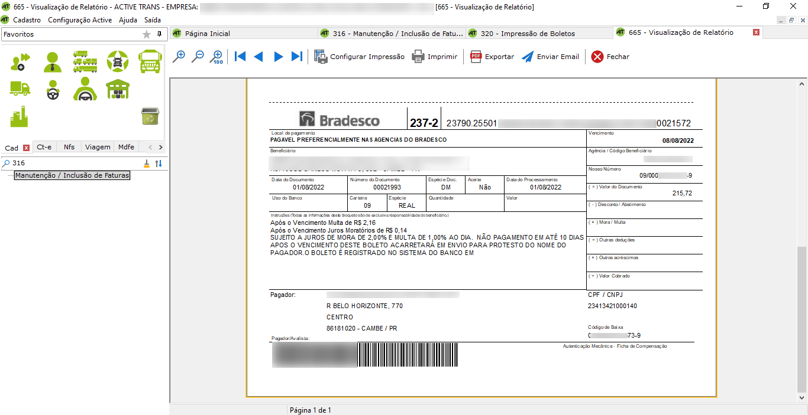Viewport: 808px width, 415px height.
Task: Open the small driver with steering wheel icon
Action: [53, 90]
